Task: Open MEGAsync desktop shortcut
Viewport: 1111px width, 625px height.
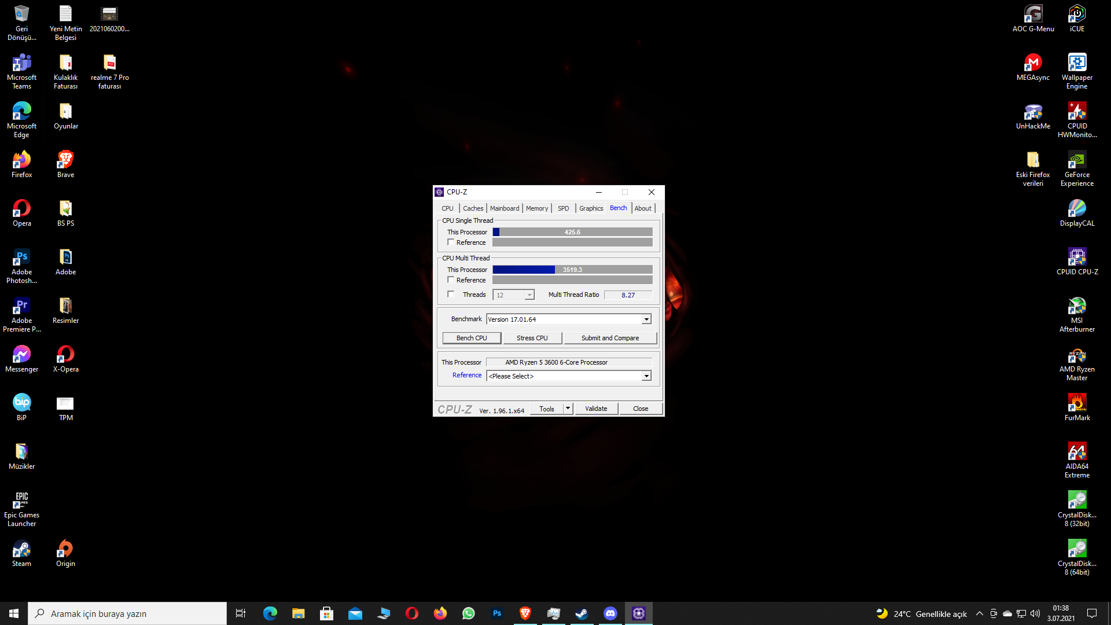Action: [1033, 67]
